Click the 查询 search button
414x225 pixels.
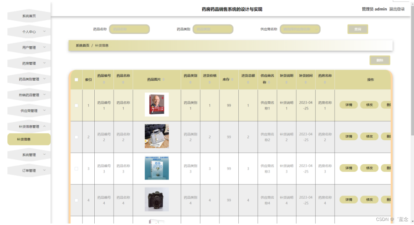pos(357,29)
